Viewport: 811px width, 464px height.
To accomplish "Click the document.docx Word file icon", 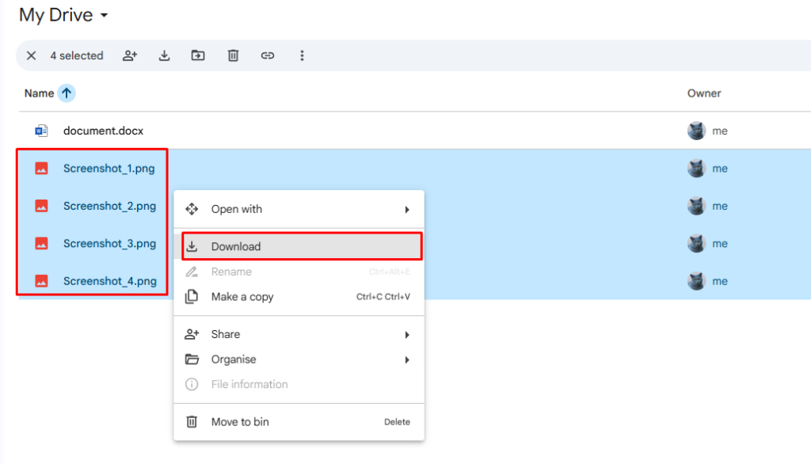I will (x=41, y=130).
